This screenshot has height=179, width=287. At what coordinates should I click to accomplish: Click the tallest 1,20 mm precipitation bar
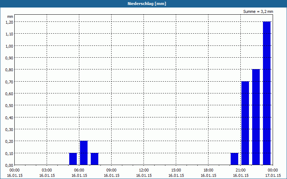click(x=267, y=93)
